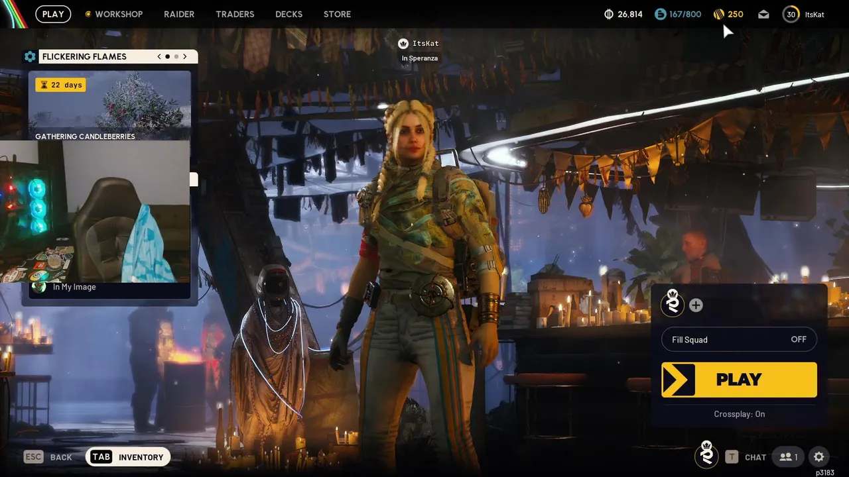The height and width of the screenshot is (477, 849).
Task: Select the first event page dot
Action: point(167,56)
